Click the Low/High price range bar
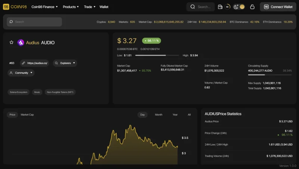 point(157,55)
